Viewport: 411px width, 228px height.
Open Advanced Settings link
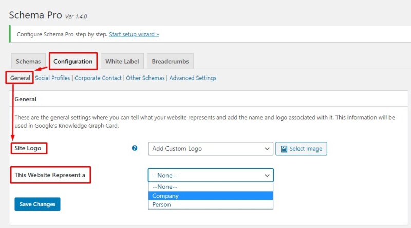click(193, 78)
